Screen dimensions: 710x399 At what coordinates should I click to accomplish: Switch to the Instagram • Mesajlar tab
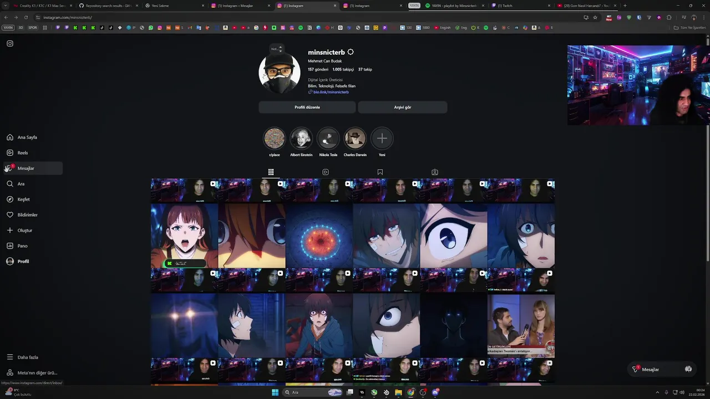(x=241, y=6)
